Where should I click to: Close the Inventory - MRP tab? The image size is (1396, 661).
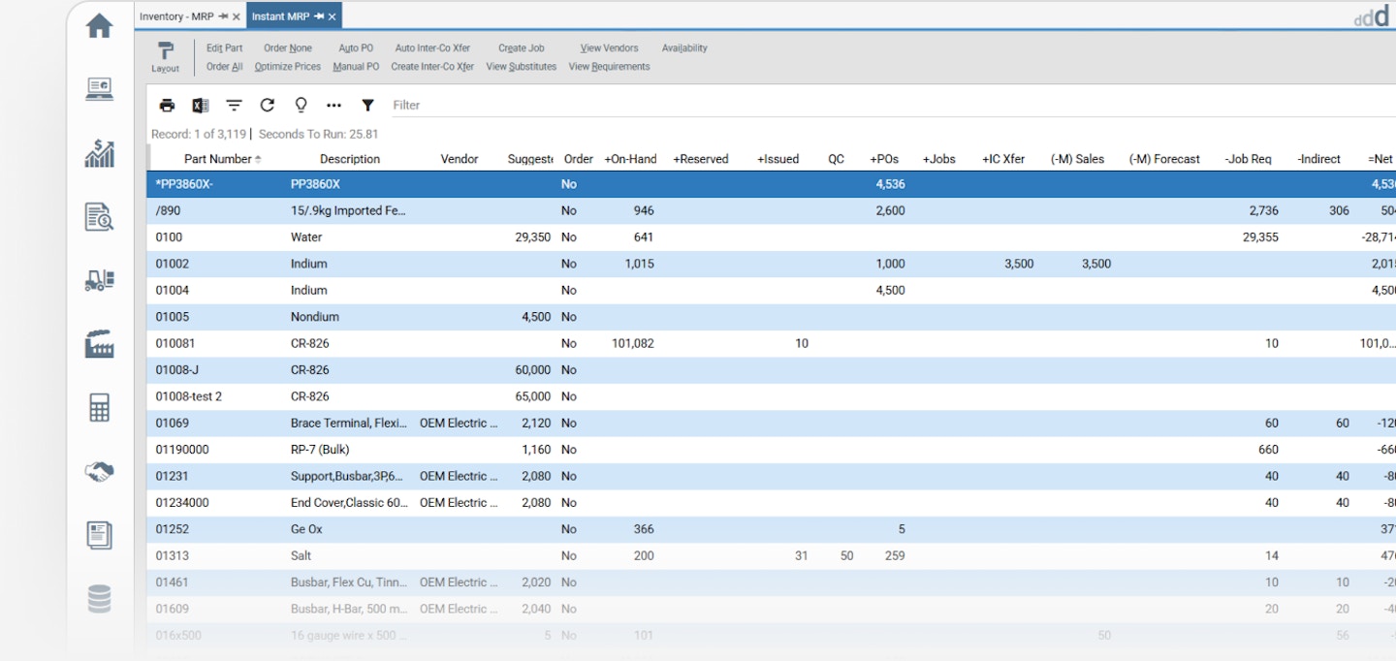(237, 16)
